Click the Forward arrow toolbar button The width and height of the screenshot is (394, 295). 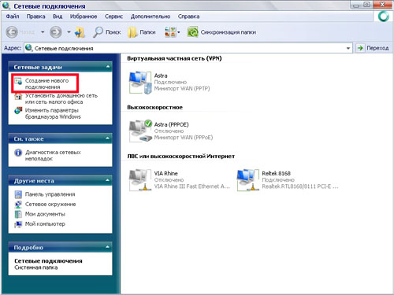(x=56, y=32)
